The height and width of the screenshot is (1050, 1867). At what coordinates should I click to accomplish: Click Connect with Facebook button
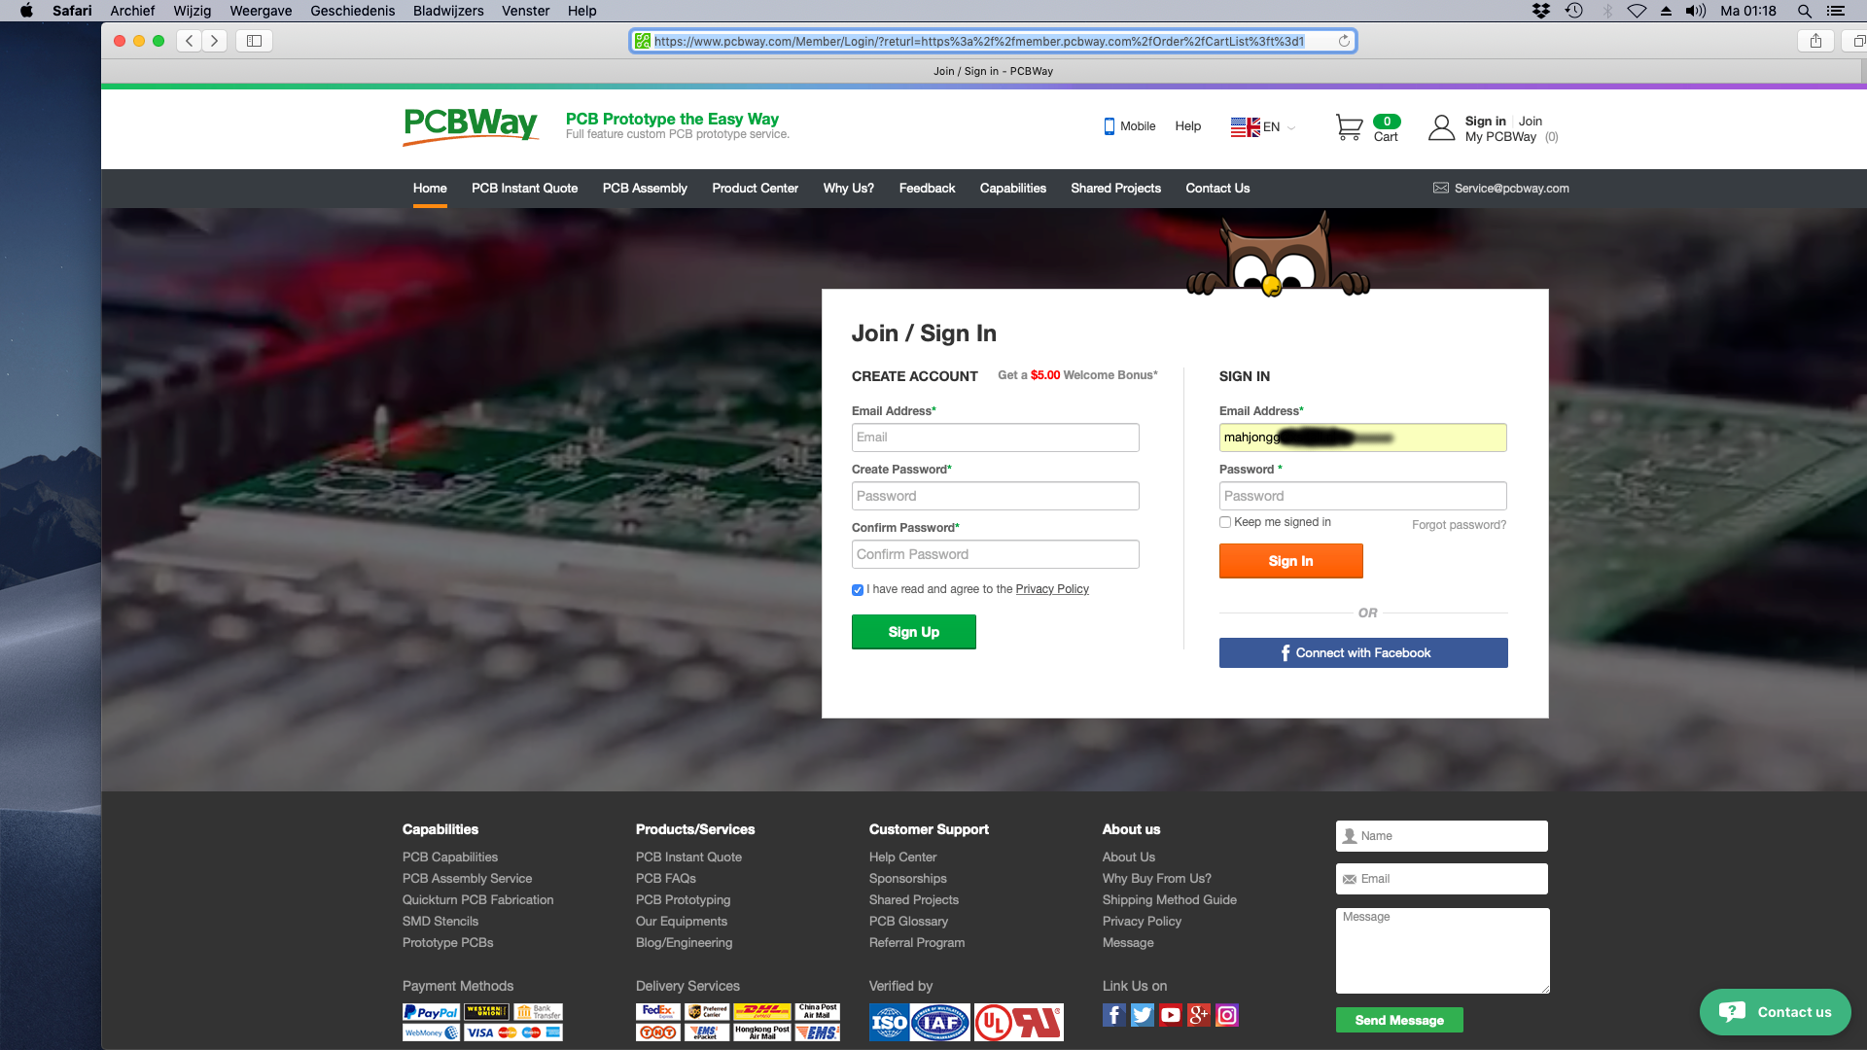click(1363, 652)
